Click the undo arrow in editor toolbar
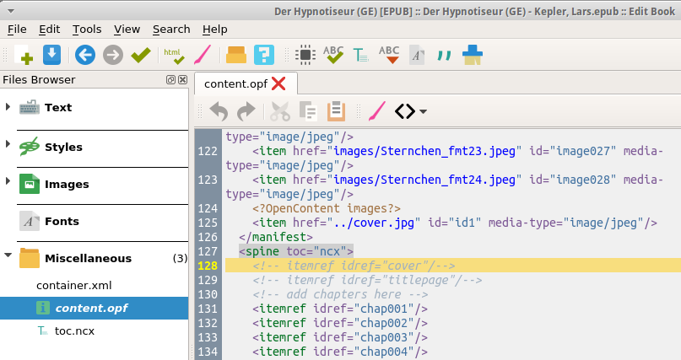681x360 pixels. tap(218, 111)
